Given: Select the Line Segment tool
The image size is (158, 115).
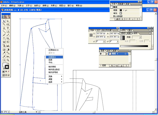Looking at the screenshot, I should [4, 32].
